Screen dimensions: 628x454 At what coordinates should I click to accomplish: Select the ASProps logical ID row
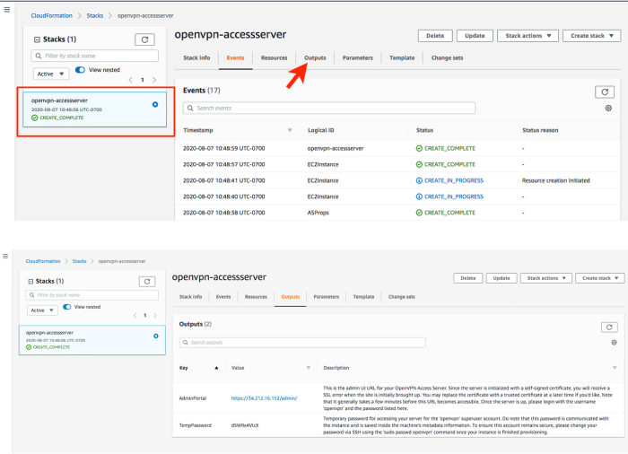[x=318, y=213]
